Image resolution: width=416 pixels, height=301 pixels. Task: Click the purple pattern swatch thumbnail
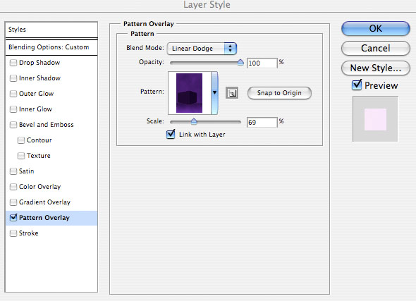[x=189, y=93]
